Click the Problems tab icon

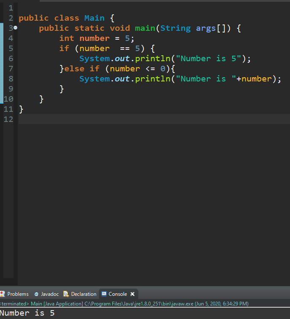pyautogui.click(x=3, y=294)
